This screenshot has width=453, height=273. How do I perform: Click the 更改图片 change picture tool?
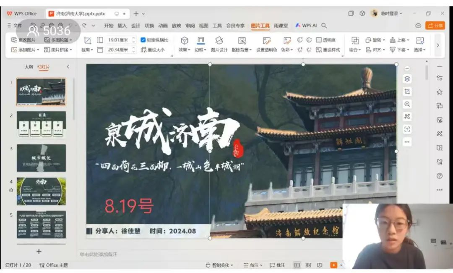(23, 40)
